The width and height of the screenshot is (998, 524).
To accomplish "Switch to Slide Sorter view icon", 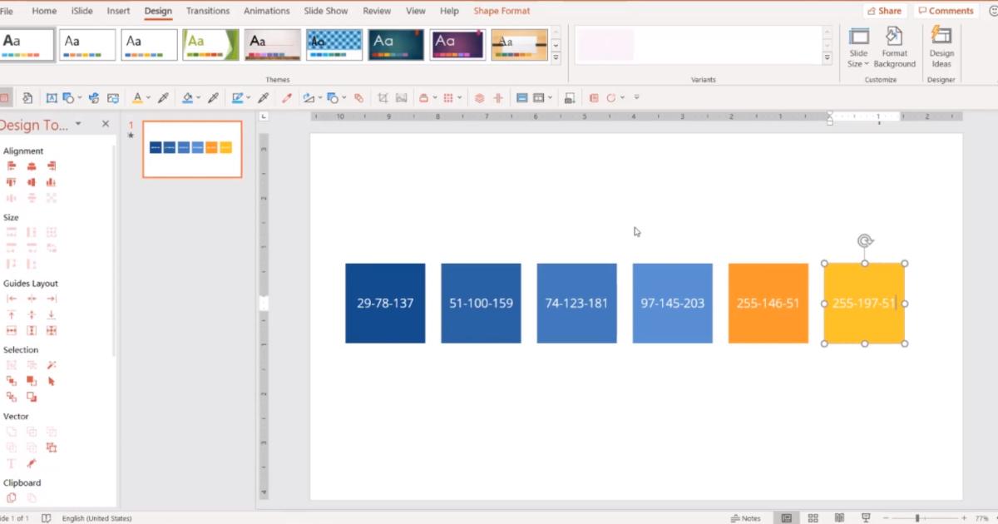I will (813, 517).
